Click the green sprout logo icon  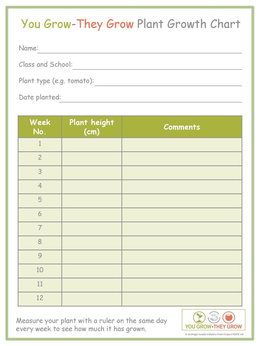(x=199, y=317)
